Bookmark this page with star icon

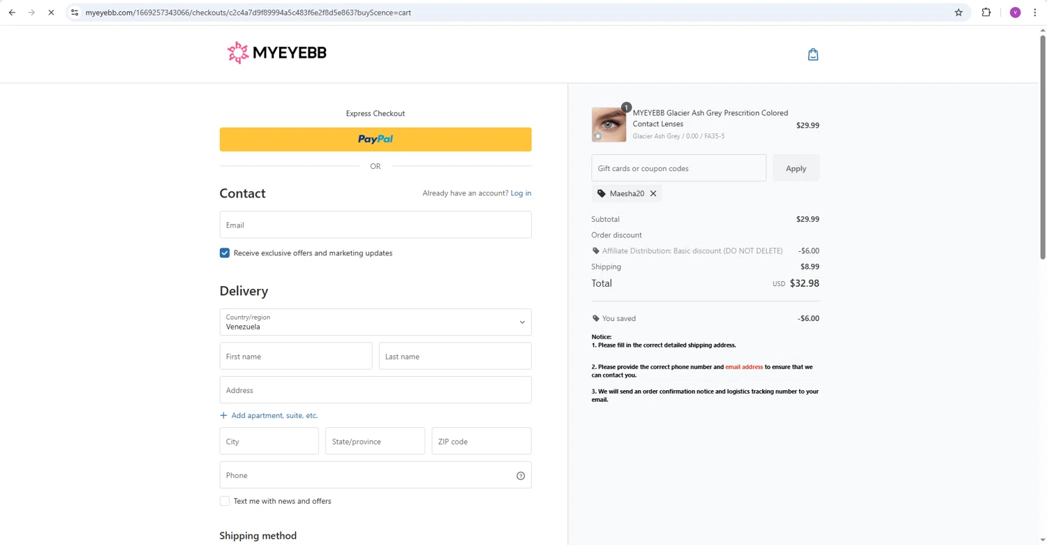[x=958, y=13]
